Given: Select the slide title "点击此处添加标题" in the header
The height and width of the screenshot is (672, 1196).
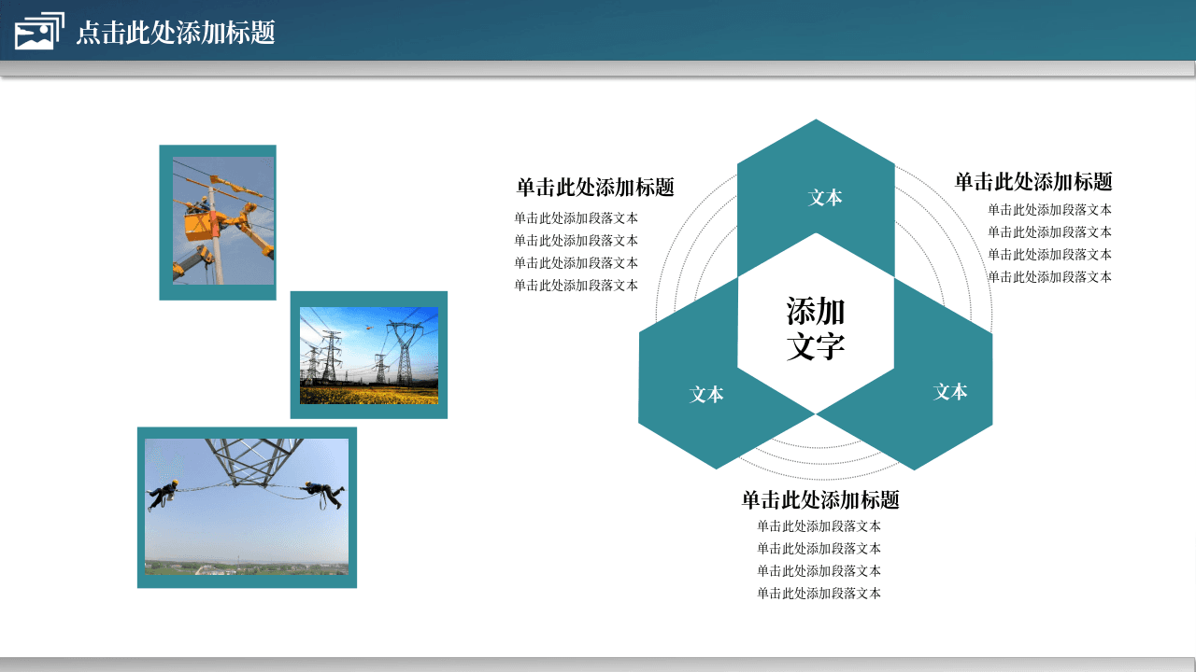Looking at the screenshot, I should pyautogui.click(x=176, y=33).
